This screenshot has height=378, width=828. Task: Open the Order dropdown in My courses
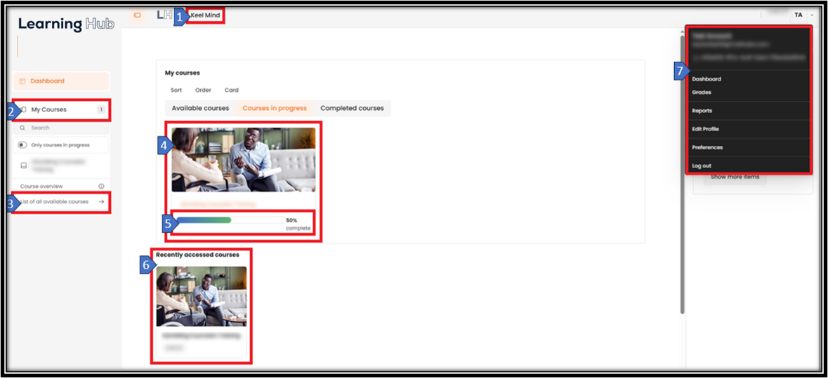click(203, 90)
